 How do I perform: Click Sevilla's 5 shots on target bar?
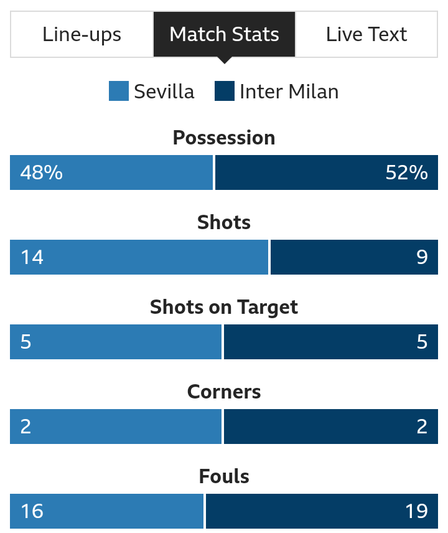pos(116,342)
